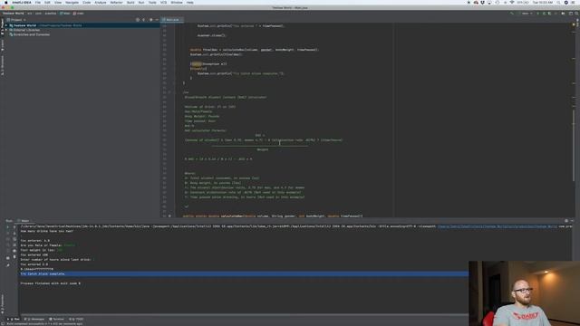Image resolution: width=580 pixels, height=326 pixels.
Task: Toggle the Project tool window side tab
Action: click(2, 26)
